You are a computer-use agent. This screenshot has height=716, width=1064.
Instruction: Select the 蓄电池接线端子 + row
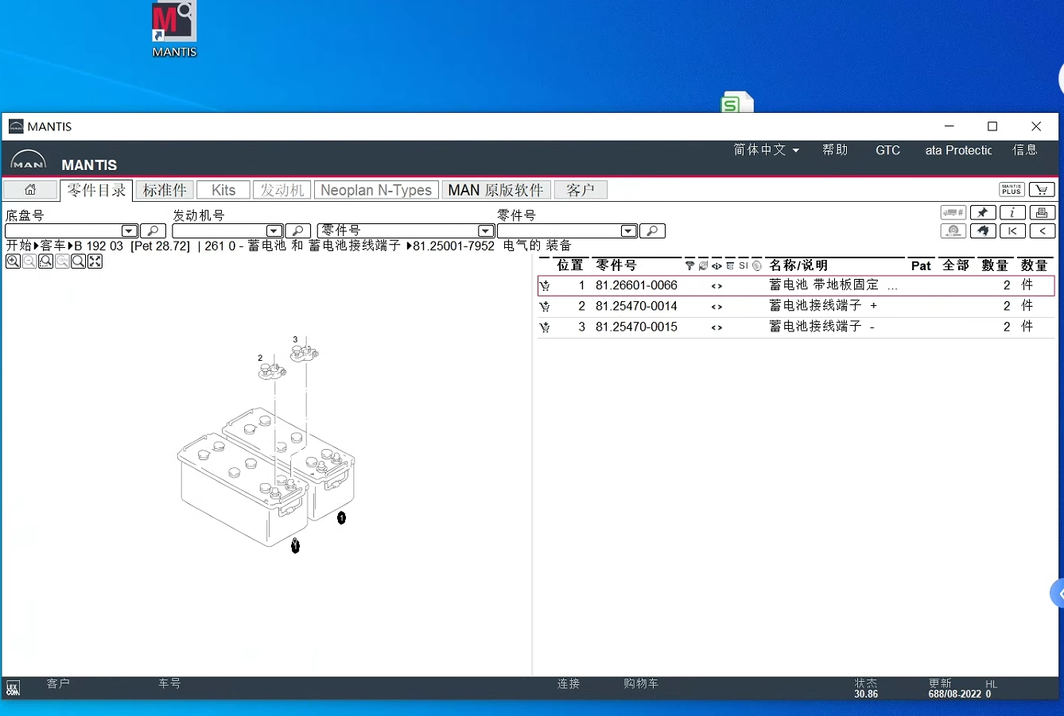click(x=797, y=307)
